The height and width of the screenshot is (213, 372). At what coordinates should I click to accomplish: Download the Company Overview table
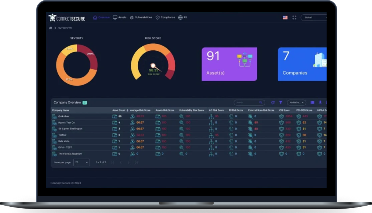click(320, 102)
